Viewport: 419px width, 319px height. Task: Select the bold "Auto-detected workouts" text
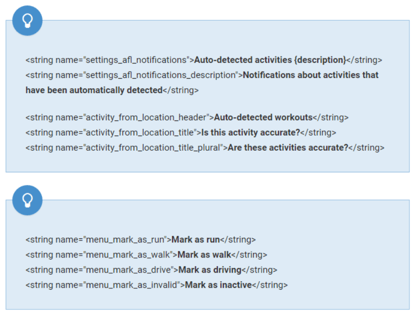[263, 117]
